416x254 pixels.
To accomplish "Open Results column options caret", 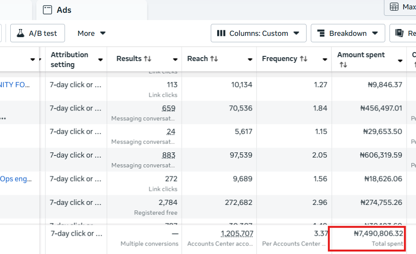I will tap(175, 60).
